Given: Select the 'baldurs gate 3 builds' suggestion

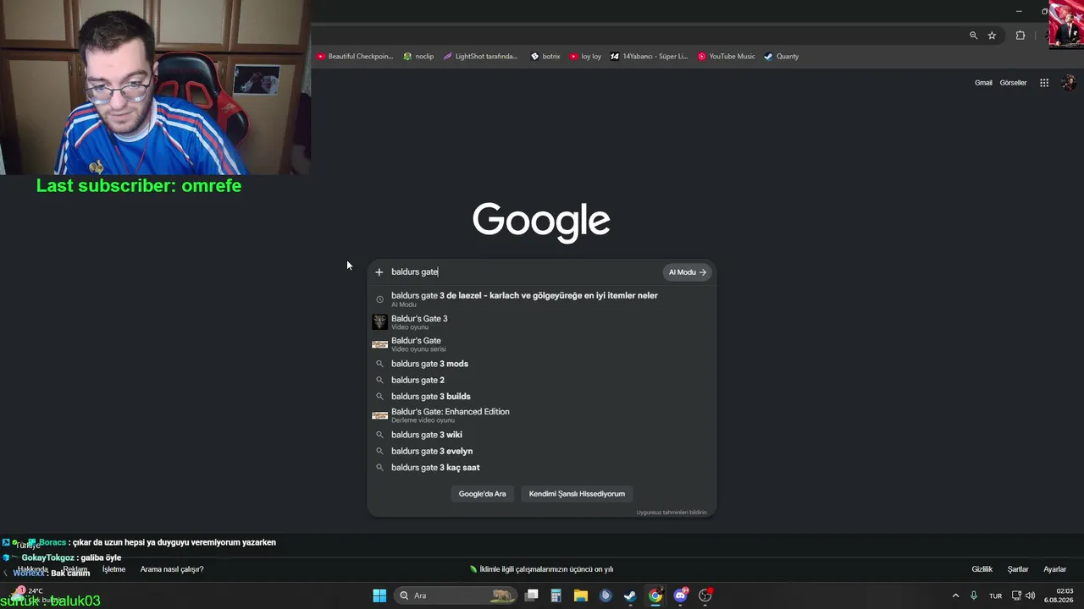Looking at the screenshot, I should (x=542, y=397).
